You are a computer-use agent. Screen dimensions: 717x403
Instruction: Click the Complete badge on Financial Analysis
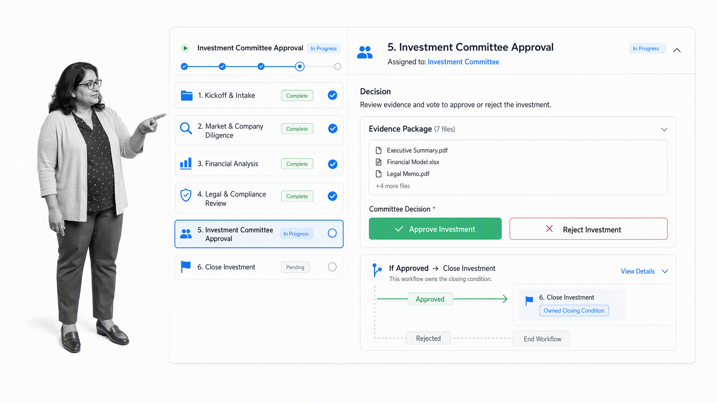pos(297,164)
